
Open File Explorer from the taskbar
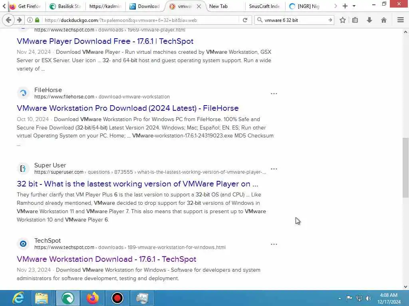[x=42, y=298]
